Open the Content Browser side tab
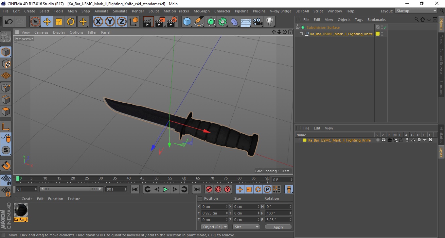 [x=441, y=61]
